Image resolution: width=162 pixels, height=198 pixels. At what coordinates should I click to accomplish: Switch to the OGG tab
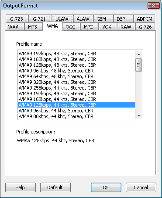click(71, 27)
